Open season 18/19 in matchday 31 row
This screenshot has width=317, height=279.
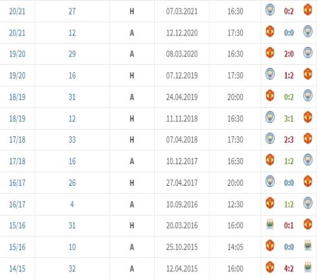click(17, 97)
